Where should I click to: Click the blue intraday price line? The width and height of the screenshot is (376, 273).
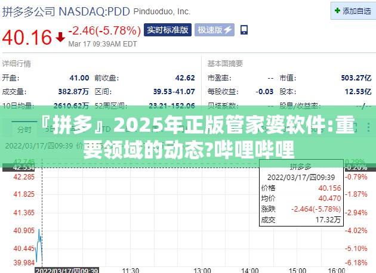(x=39, y=246)
